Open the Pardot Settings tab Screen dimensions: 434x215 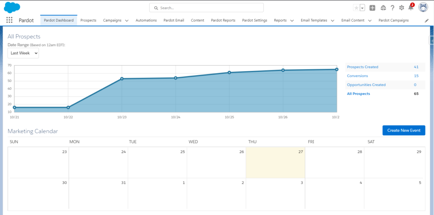[x=255, y=20]
